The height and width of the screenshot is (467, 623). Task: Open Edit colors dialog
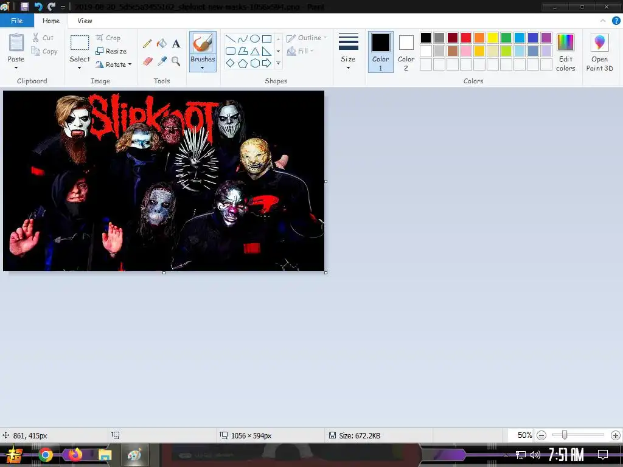565,52
